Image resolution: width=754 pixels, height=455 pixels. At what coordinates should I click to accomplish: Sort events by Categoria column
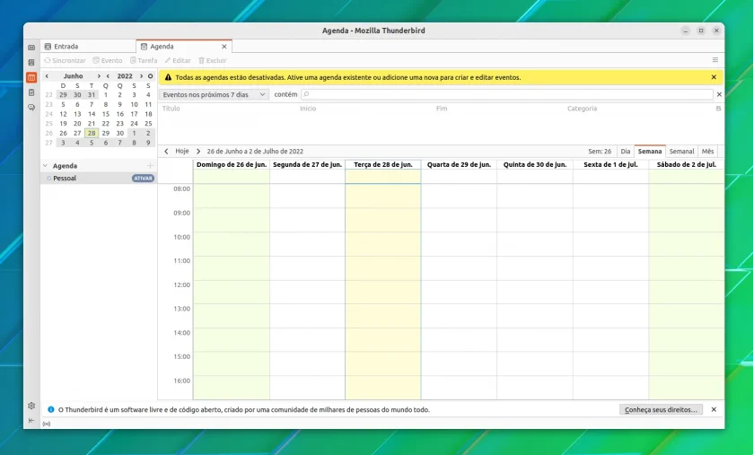click(582, 109)
